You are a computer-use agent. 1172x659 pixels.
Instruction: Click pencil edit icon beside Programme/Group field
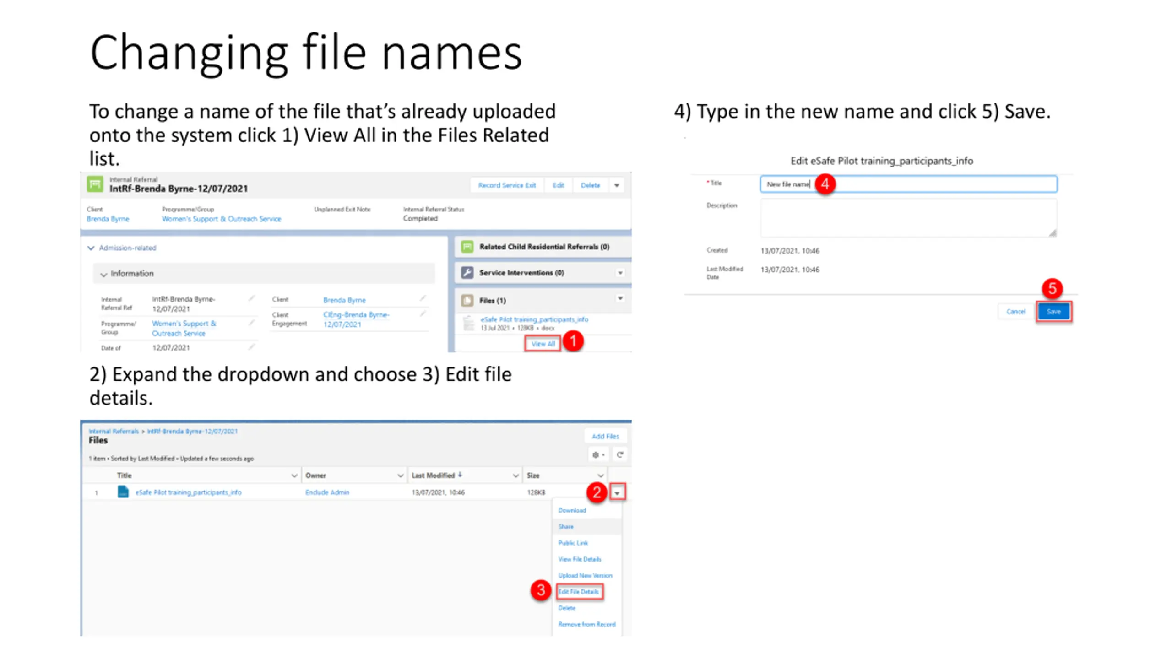(x=251, y=323)
